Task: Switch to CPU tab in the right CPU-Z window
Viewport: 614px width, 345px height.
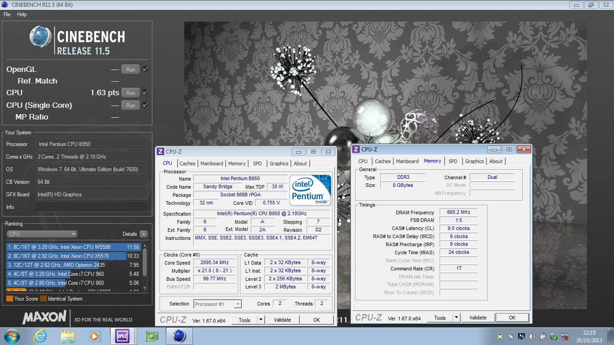Action: pos(363,161)
